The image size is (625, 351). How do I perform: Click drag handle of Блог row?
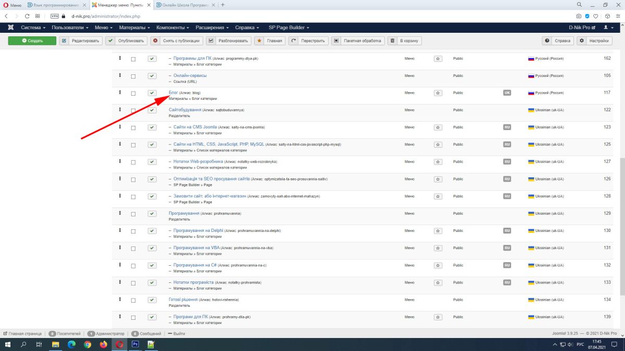(x=120, y=92)
